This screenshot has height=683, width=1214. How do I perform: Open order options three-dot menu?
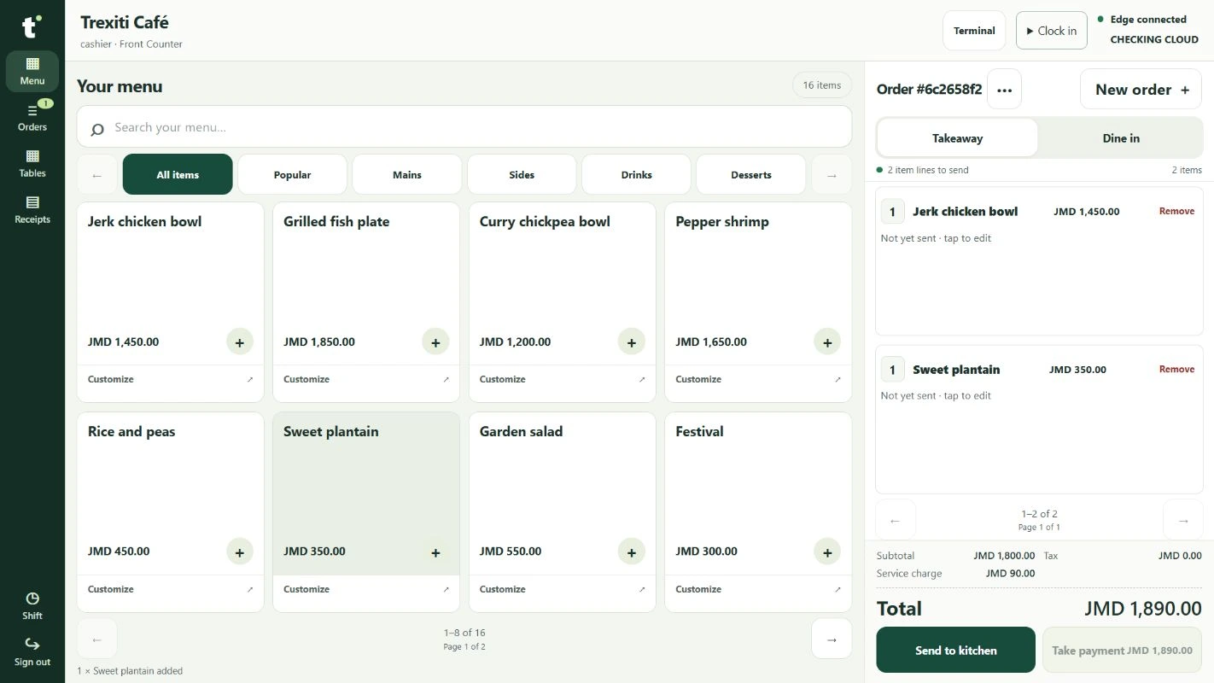pyautogui.click(x=1004, y=89)
